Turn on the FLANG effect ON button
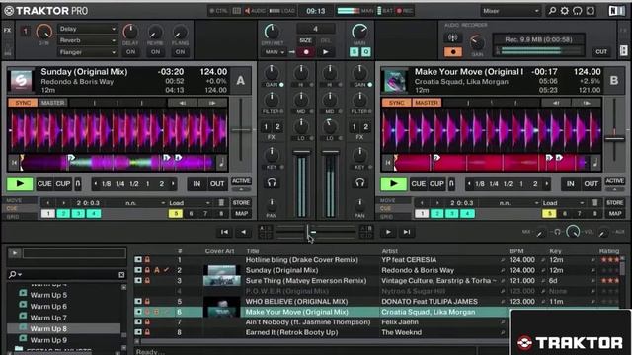Screen dimensions: 632x355 click(x=180, y=52)
